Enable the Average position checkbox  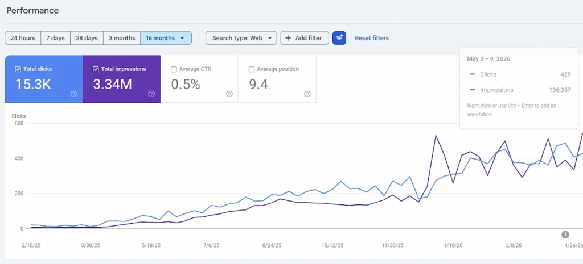251,69
